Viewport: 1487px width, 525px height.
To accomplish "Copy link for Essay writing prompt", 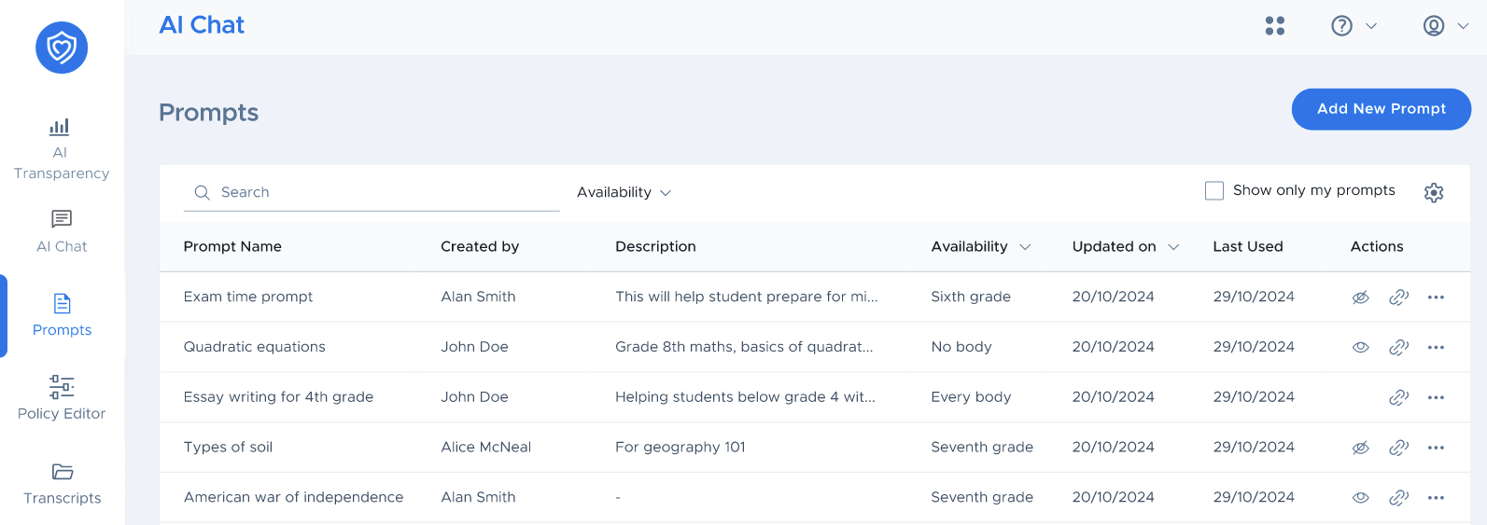I will (x=1398, y=397).
